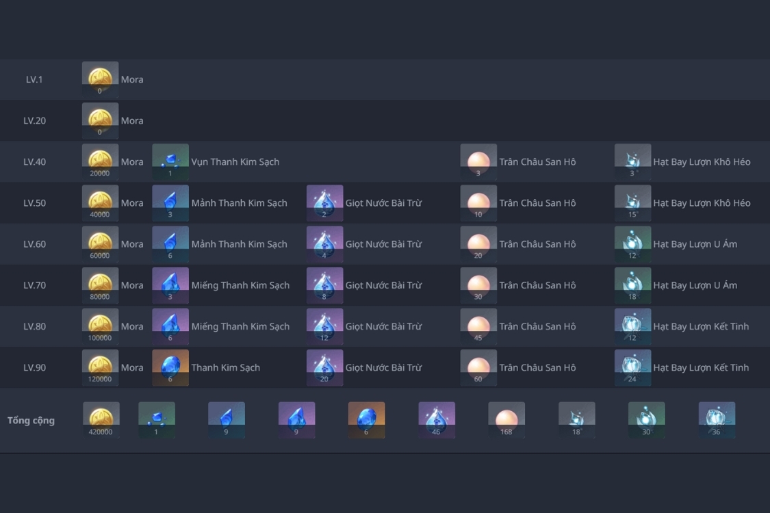The width and height of the screenshot is (770, 513).
Task: Click the Mora text in LV.1 row
Action: click(132, 79)
